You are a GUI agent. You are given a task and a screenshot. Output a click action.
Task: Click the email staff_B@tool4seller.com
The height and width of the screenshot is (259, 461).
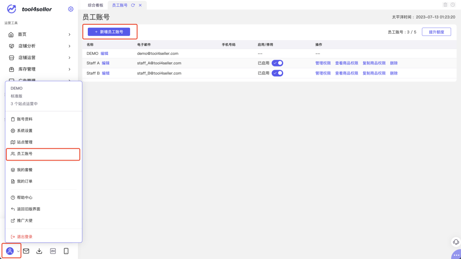(x=159, y=73)
